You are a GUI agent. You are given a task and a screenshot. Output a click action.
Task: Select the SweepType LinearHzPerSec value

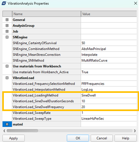[x=109, y=118]
